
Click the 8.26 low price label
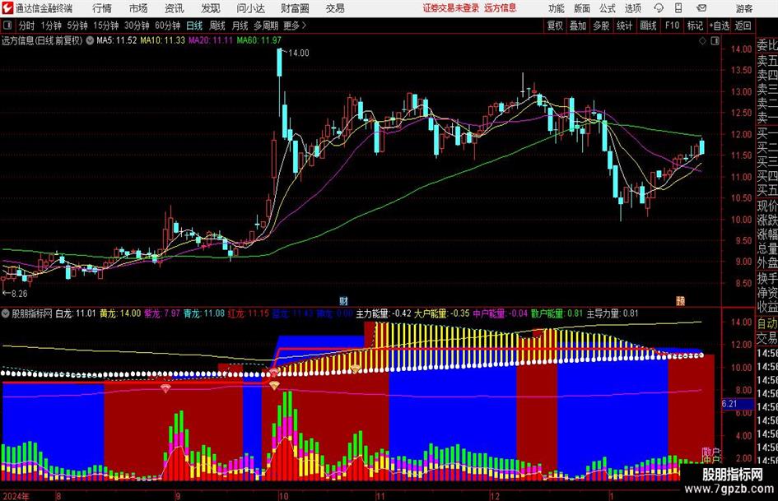click(19, 294)
